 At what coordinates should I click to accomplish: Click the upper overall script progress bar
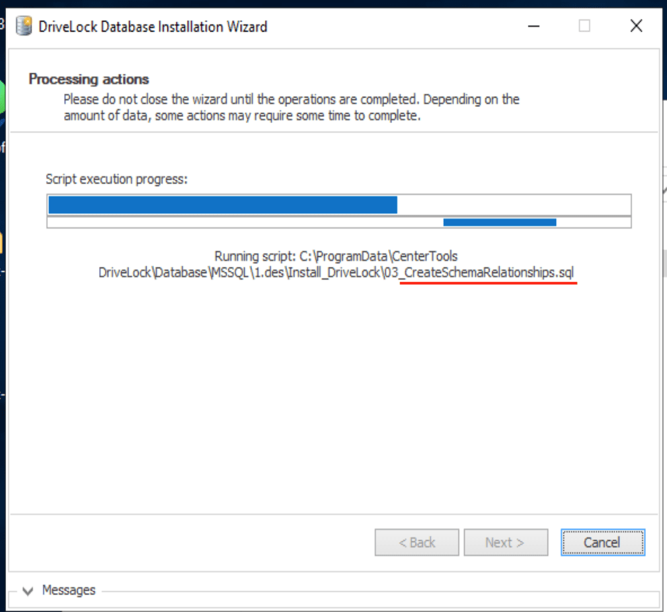[339, 205]
